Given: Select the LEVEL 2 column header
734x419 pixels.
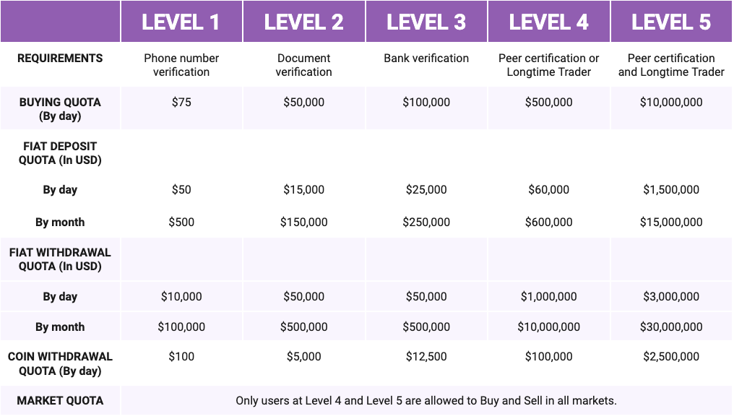Looking at the screenshot, I should [303, 22].
